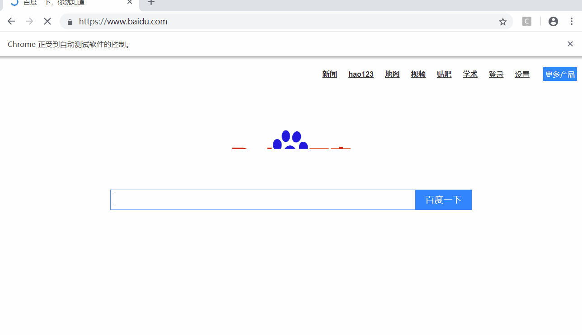This screenshot has height=335, width=582.
Task: Click the 百度一下 search button
Action: tap(443, 200)
